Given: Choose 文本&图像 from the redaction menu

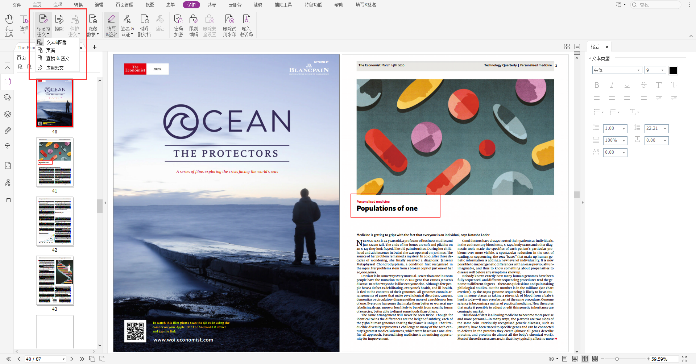Looking at the screenshot, I should [x=57, y=42].
